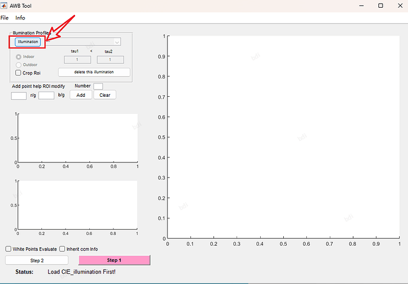408x284 pixels.
Task: Click the Step 2 button
Action: pos(37,260)
